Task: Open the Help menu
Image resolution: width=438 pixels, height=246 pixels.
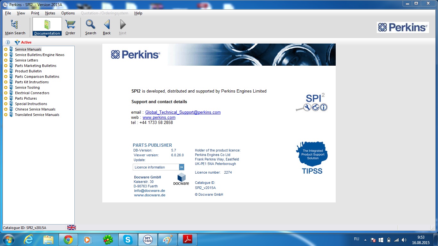Action: click(138, 13)
